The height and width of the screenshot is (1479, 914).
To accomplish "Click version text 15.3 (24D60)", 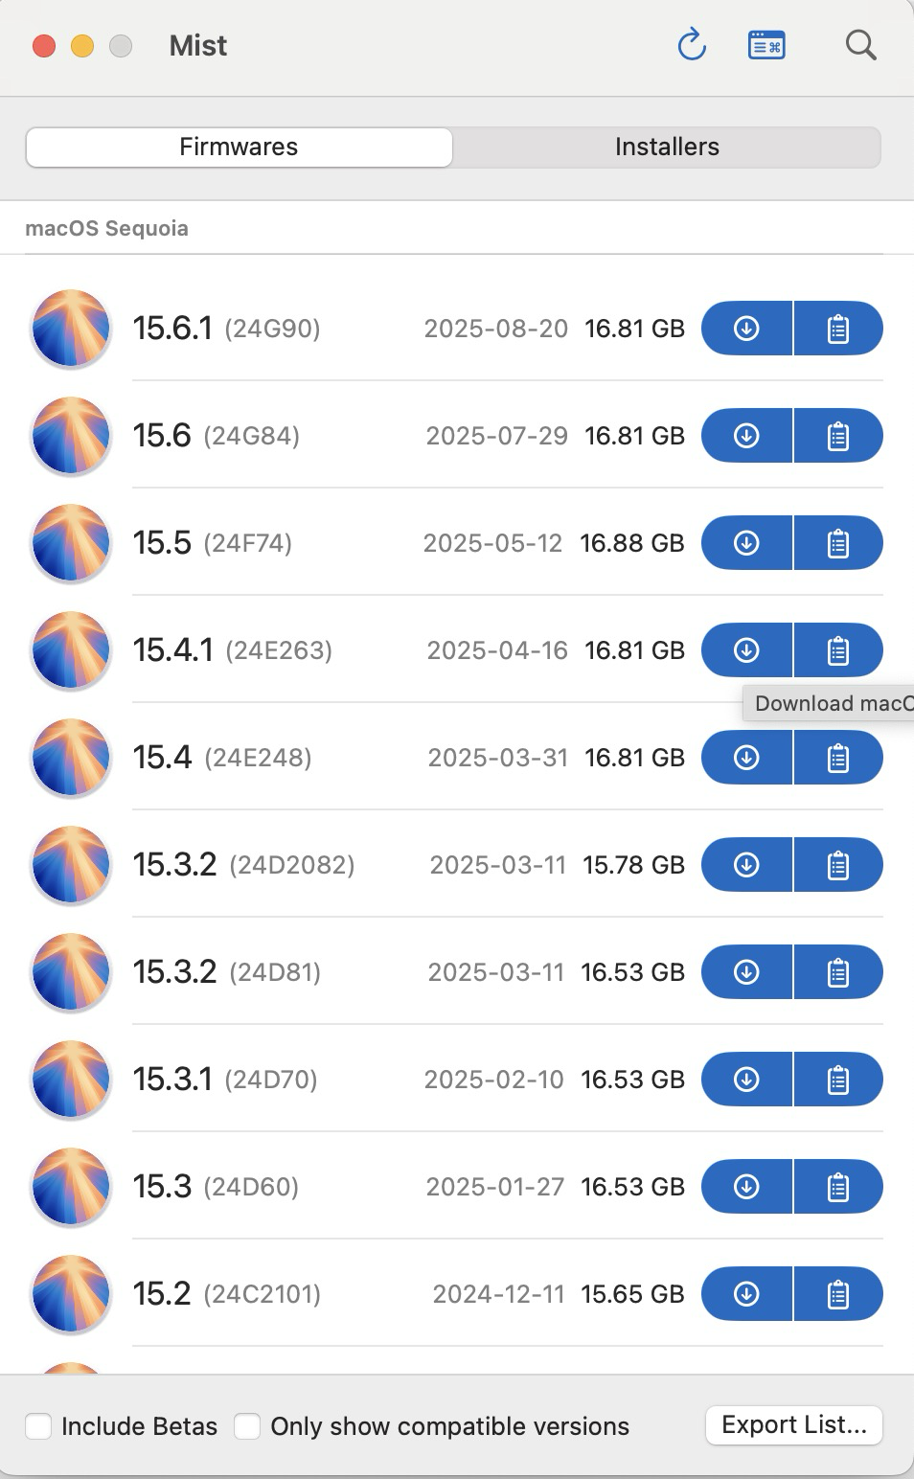I will (216, 1187).
